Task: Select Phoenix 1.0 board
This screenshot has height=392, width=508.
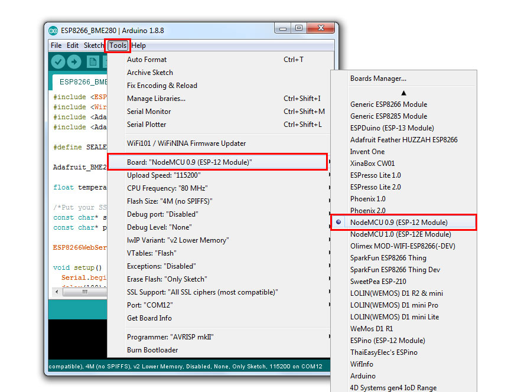Action: pos(403,199)
